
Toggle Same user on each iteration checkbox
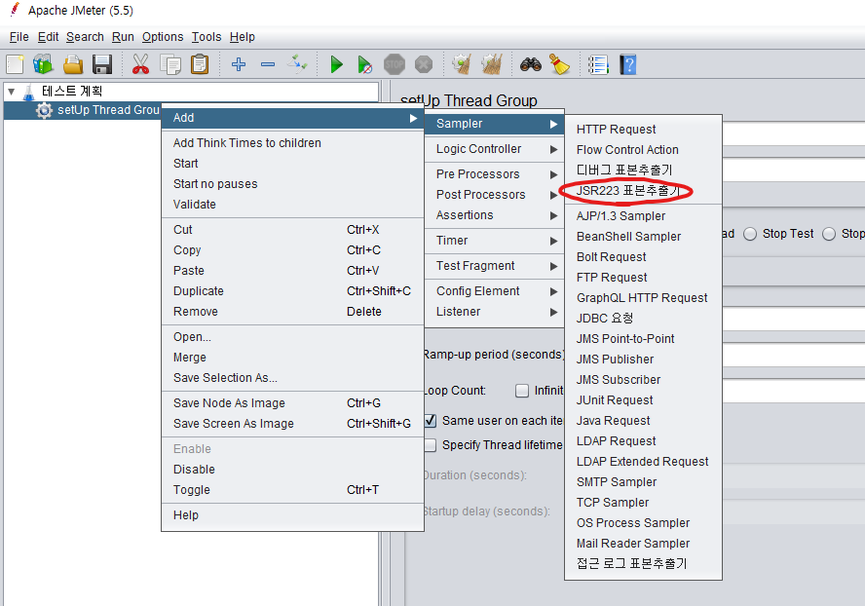[x=431, y=421]
